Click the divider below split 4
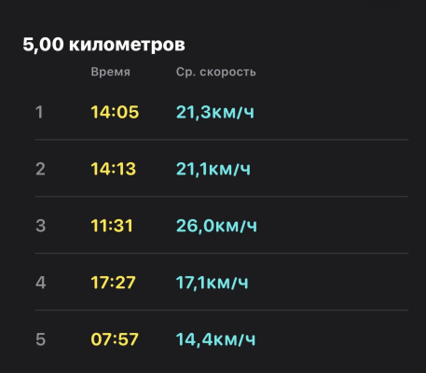 [x=222, y=311]
